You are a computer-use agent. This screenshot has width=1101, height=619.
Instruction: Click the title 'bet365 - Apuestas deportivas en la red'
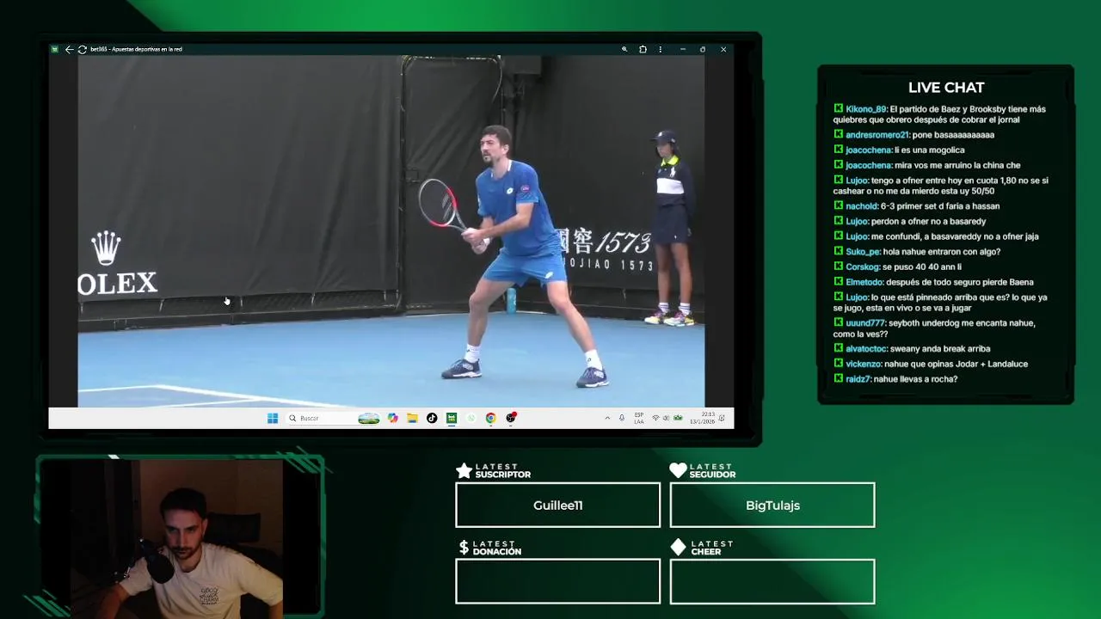click(x=136, y=49)
